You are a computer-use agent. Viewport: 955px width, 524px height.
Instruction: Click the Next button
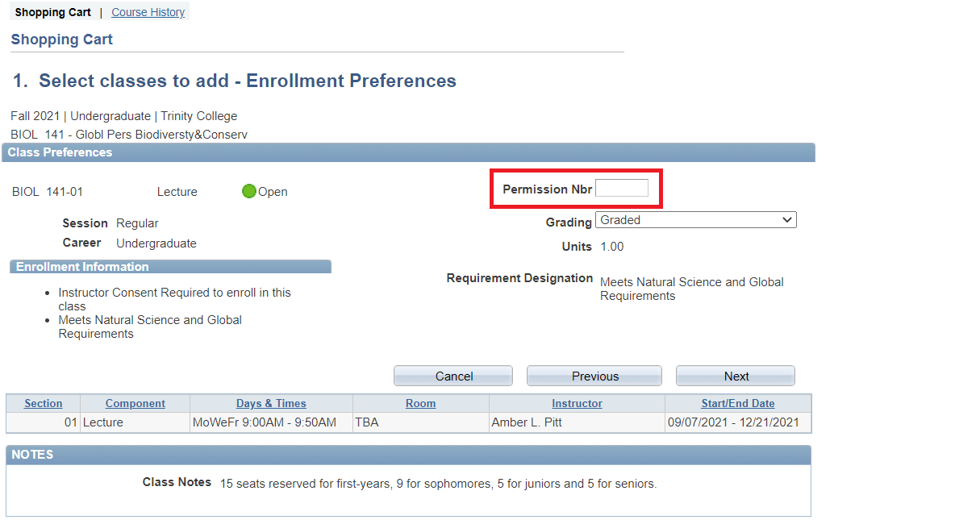point(735,375)
